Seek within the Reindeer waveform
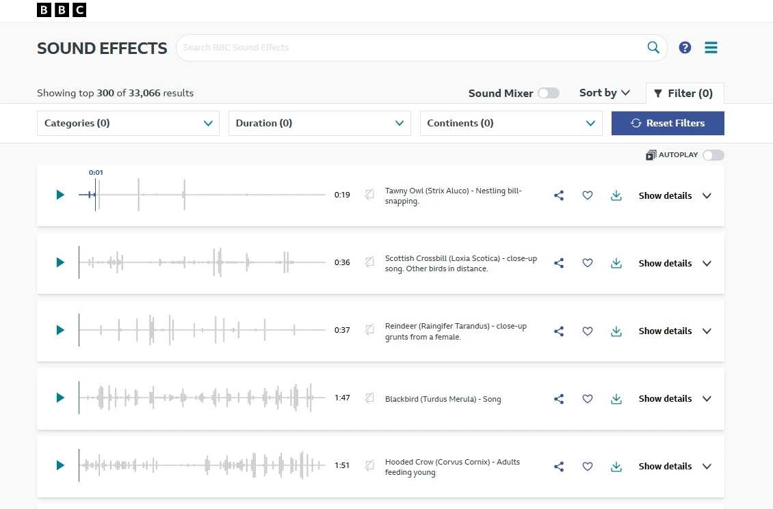 (x=202, y=330)
